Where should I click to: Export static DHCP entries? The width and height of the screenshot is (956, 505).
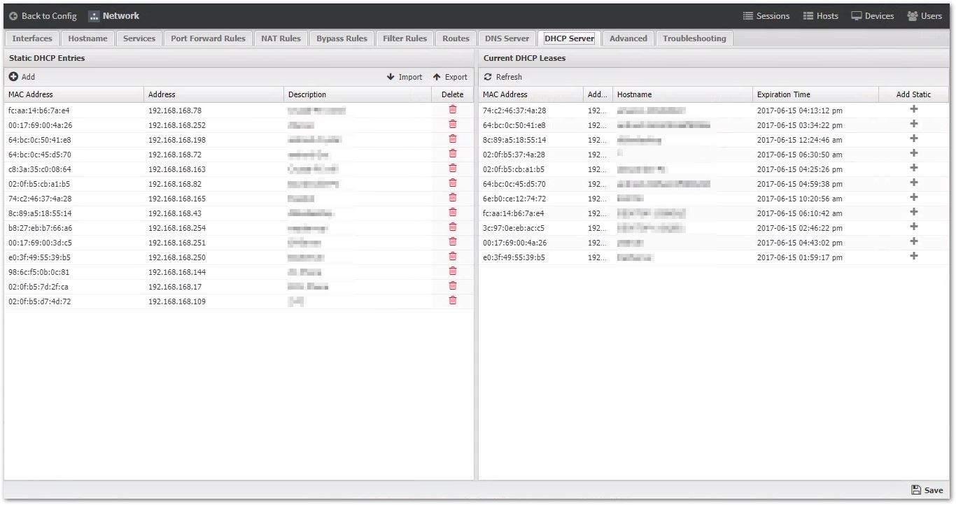click(x=450, y=77)
